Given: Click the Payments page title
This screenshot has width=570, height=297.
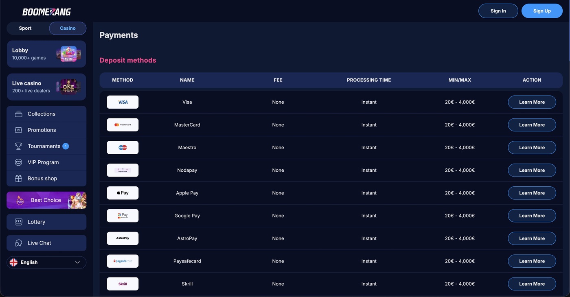Looking at the screenshot, I should (x=119, y=35).
